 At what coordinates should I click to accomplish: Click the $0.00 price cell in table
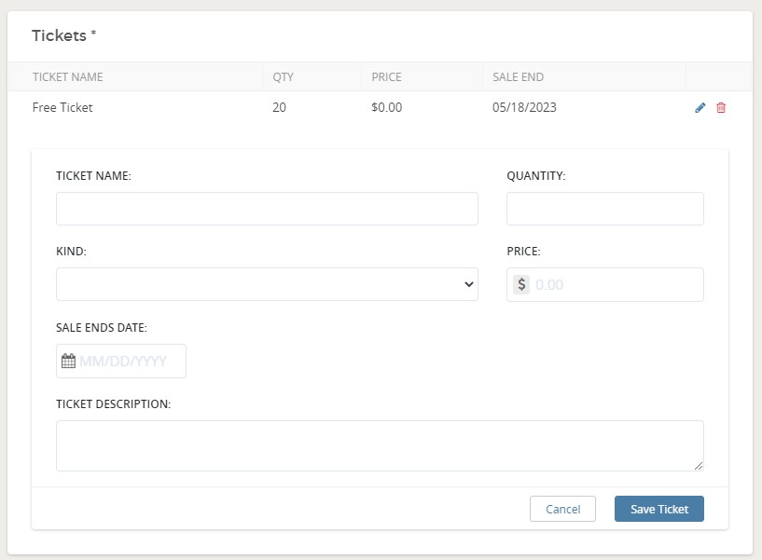[386, 108]
